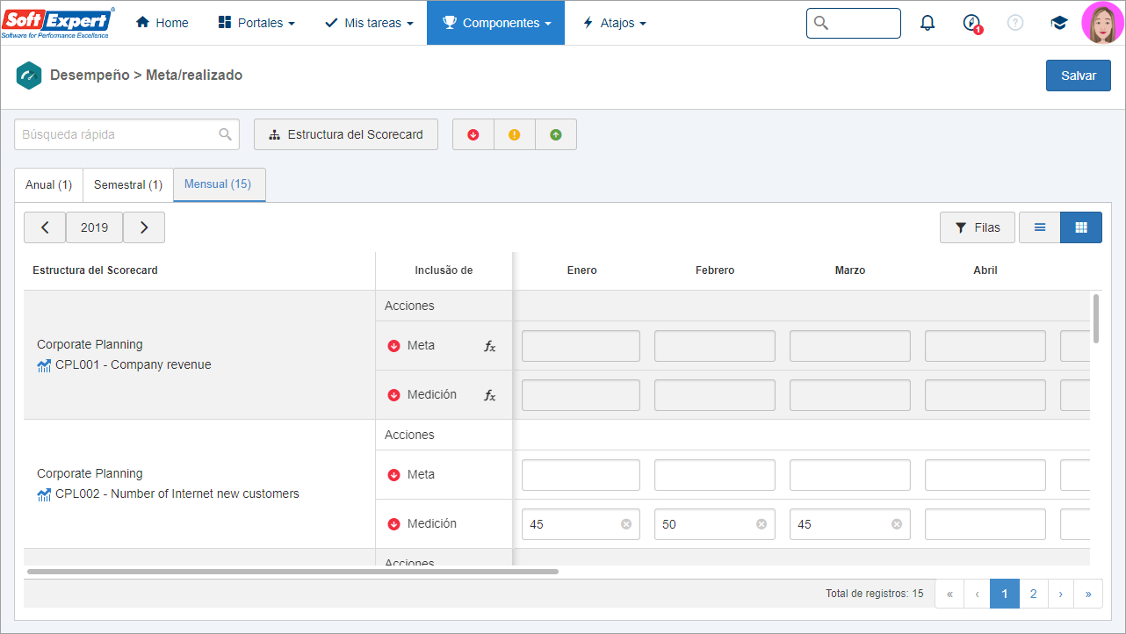
Task: Click the CPL001 indicator chart icon
Action: click(x=44, y=365)
